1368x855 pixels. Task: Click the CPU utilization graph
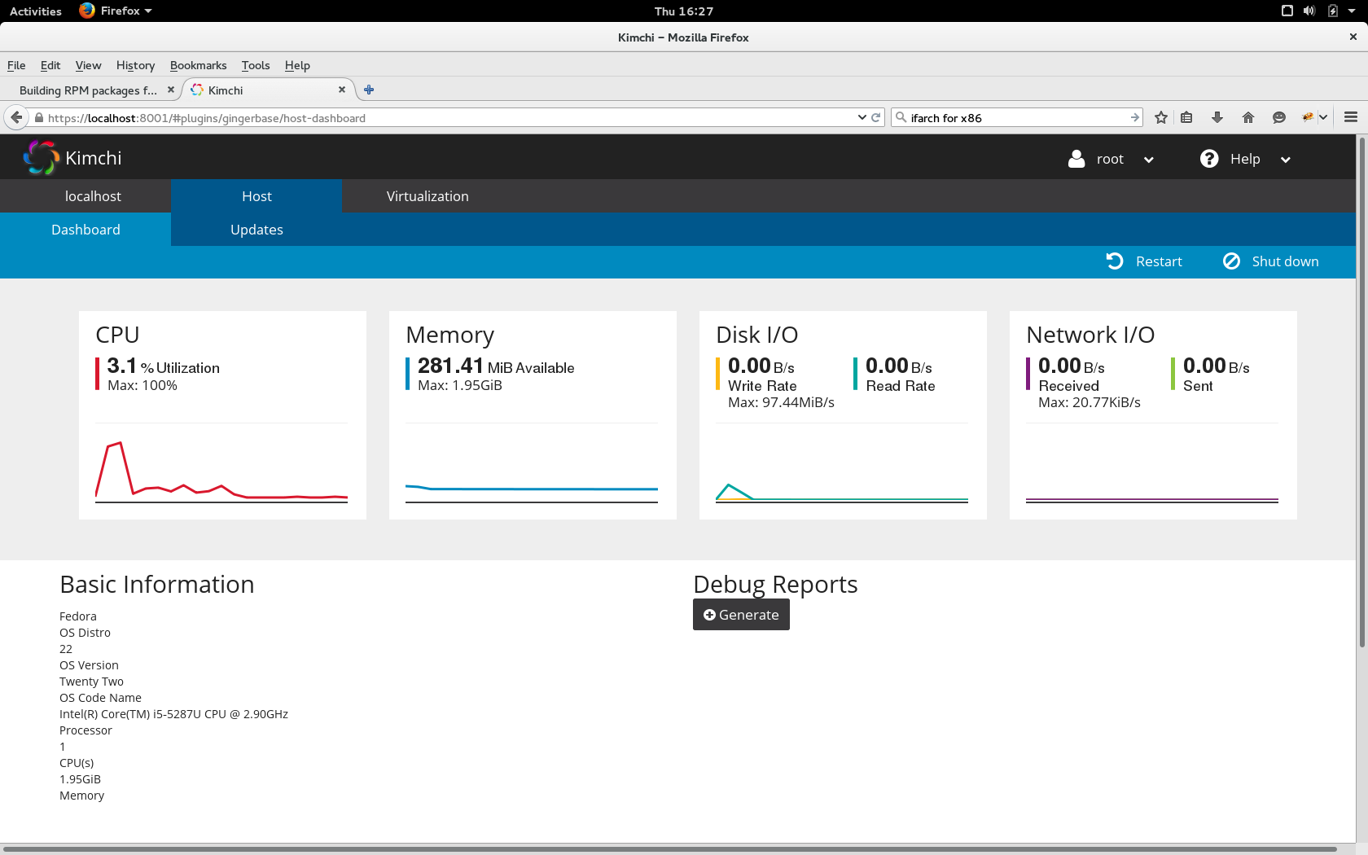pos(221,471)
